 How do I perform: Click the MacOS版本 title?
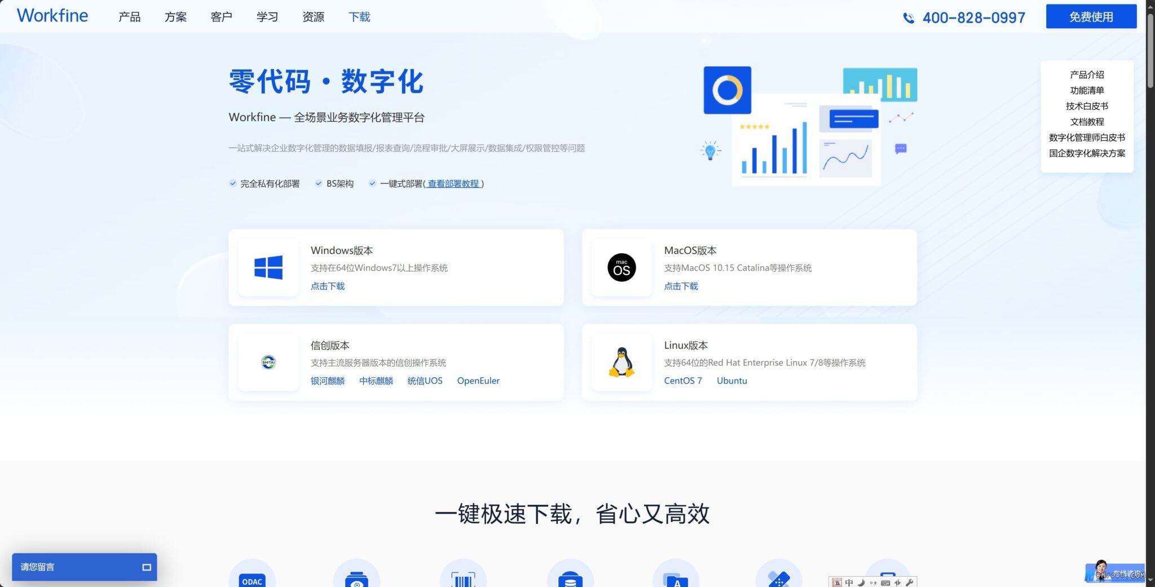690,250
